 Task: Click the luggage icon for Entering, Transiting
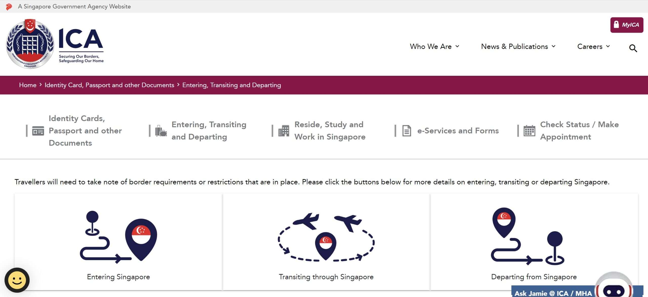point(161,131)
